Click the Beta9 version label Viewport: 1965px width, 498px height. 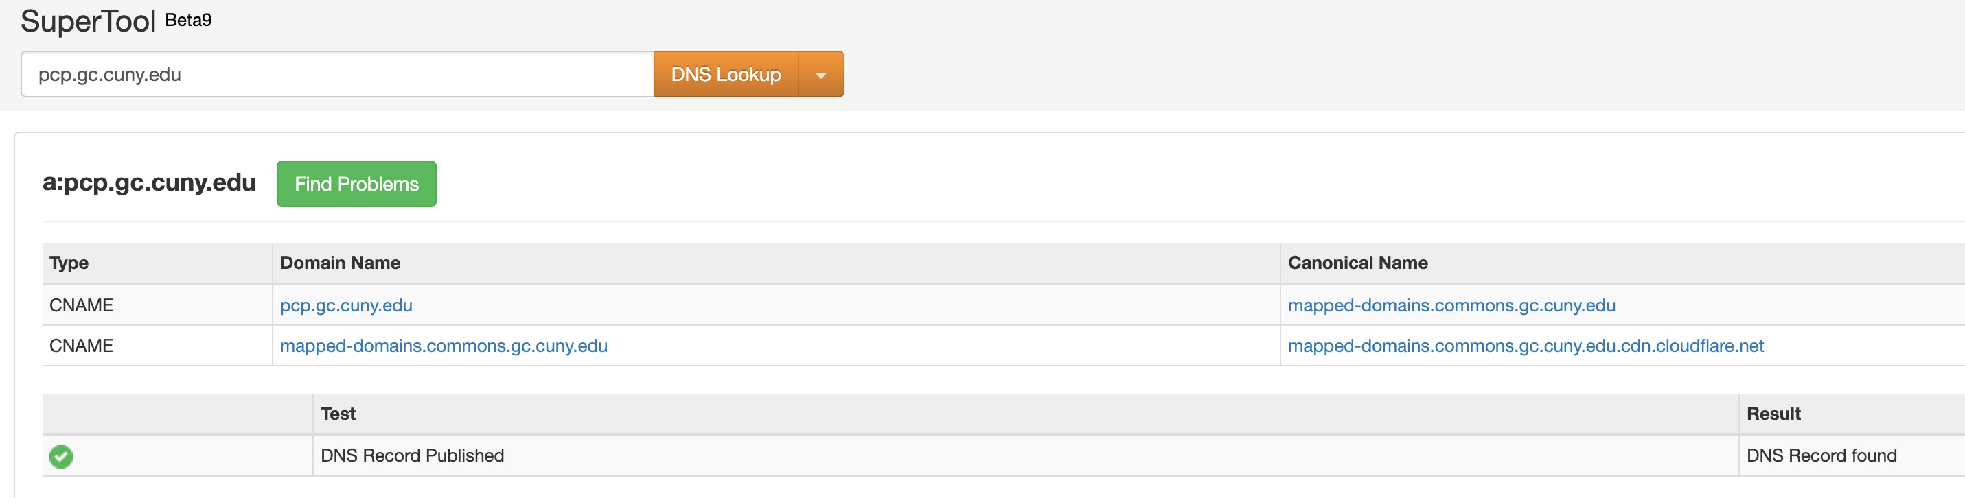click(x=187, y=20)
